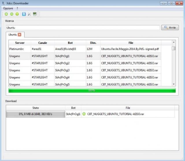Sort results by the Dim. column header
The image size is (185, 161).
click(x=93, y=43)
